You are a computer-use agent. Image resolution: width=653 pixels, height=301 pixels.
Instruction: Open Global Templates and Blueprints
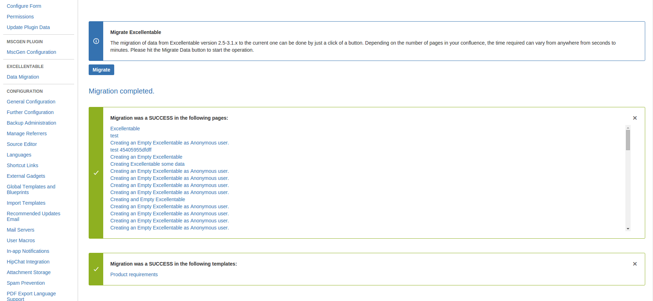(31, 189)
